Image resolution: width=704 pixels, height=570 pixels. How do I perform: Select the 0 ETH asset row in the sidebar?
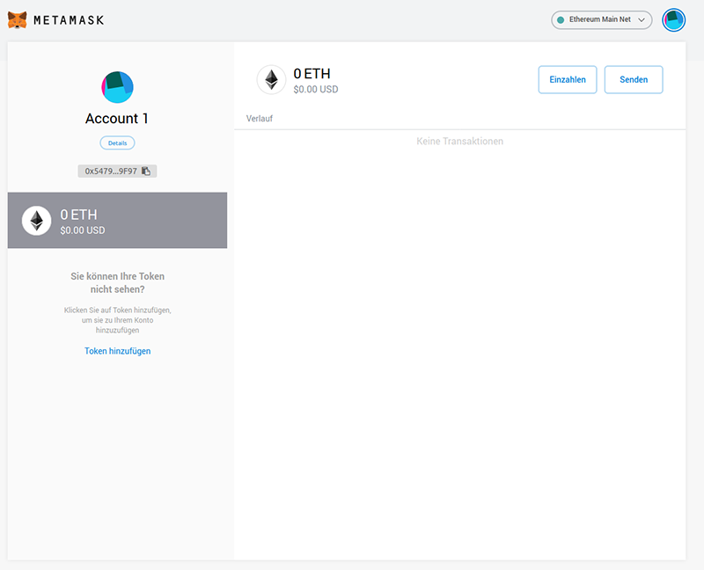117,221
